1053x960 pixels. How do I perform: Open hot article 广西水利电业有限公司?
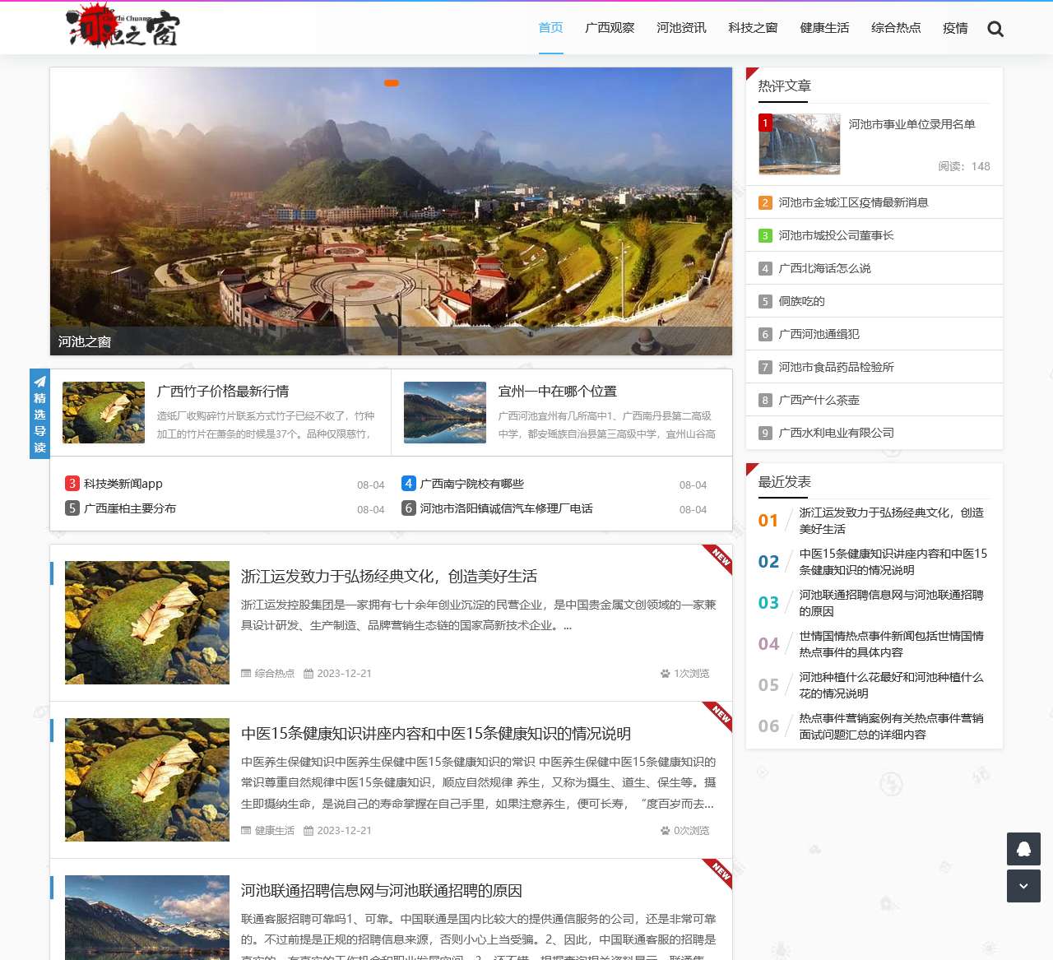[837, 433]
